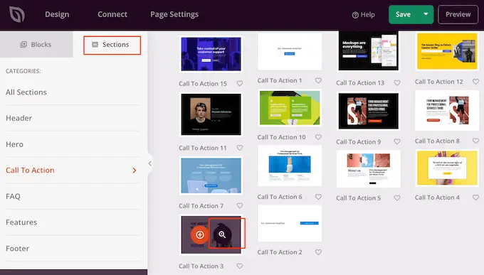Select Call To Action 11 thumbnail
This screenshot has width=484, height=275.
(x=211, y=114)
